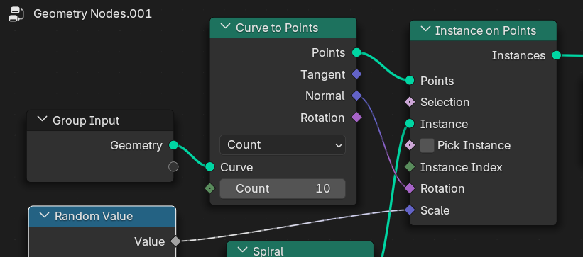Viewport: 583px width, 257px height.
Task: Click the empty socket on Group Input
Action: click(173, 167)
